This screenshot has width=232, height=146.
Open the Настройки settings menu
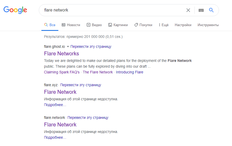click(183, 25)
